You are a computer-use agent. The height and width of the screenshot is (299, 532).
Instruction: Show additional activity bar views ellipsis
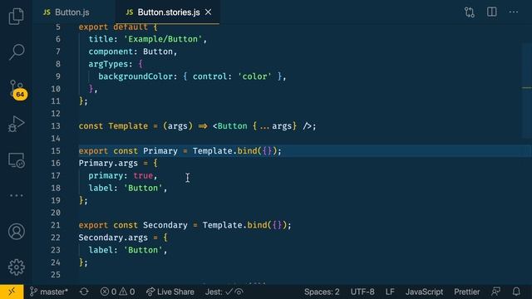(x=16, y=196)
